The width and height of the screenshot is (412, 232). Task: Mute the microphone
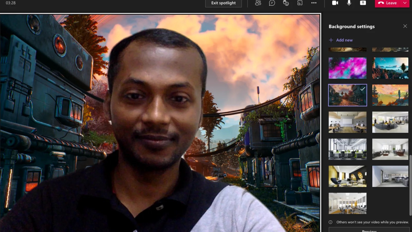point(349,3)
